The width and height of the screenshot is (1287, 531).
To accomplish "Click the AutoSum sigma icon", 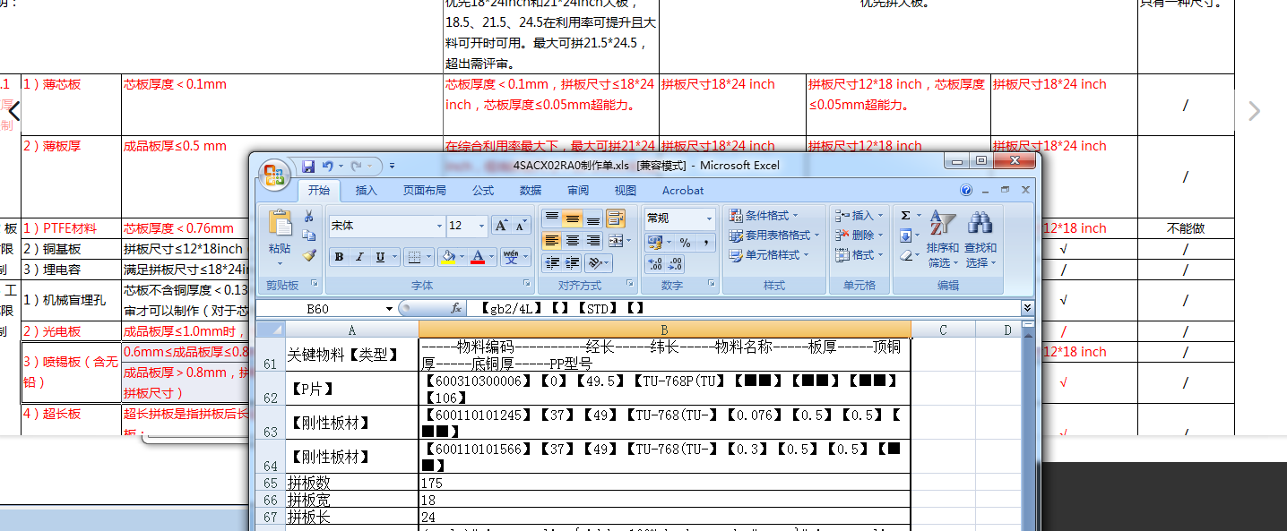I will 905,216.
